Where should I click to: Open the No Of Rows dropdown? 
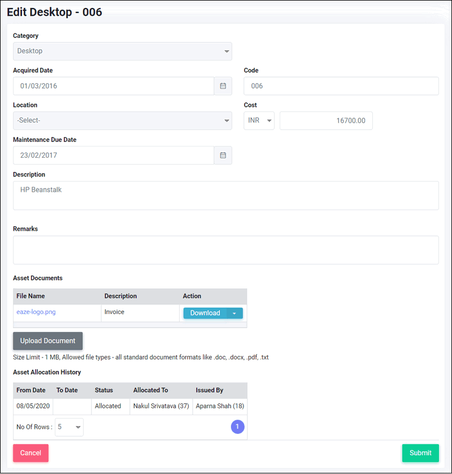69,427
